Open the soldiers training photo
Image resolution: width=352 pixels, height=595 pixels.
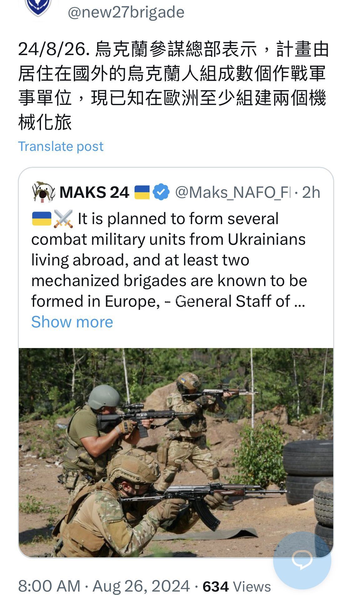click(176, 451)
